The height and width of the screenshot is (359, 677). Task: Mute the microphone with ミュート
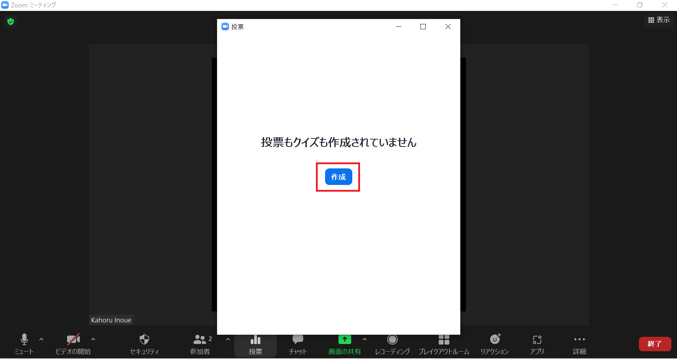tap(24, 343)
